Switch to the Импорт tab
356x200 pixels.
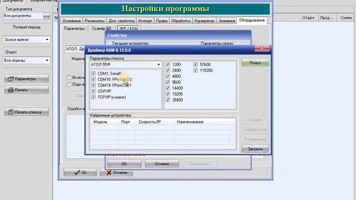pyautogui.click(x=145, y=21)
